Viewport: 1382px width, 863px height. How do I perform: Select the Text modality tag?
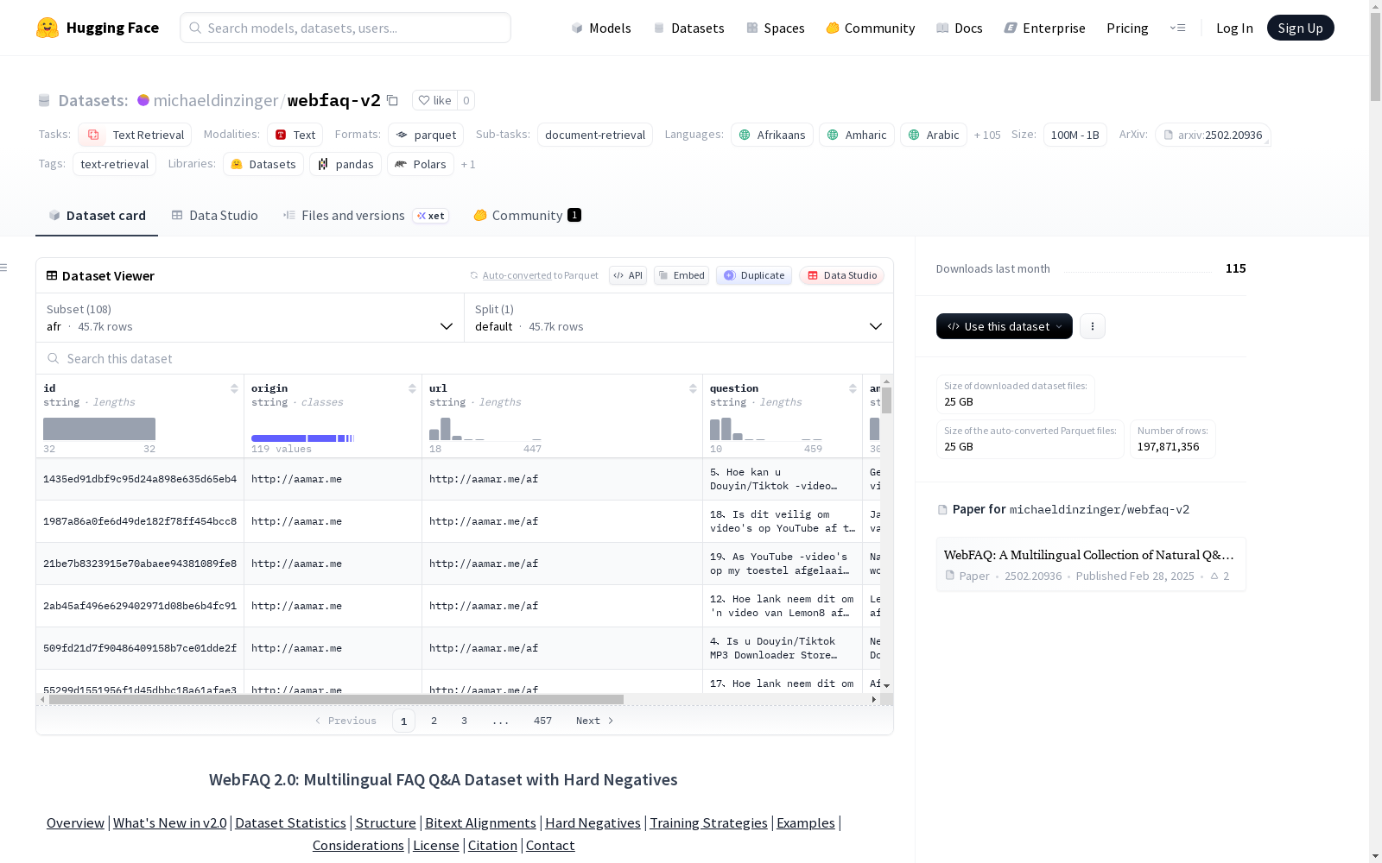tap(295, 135)
